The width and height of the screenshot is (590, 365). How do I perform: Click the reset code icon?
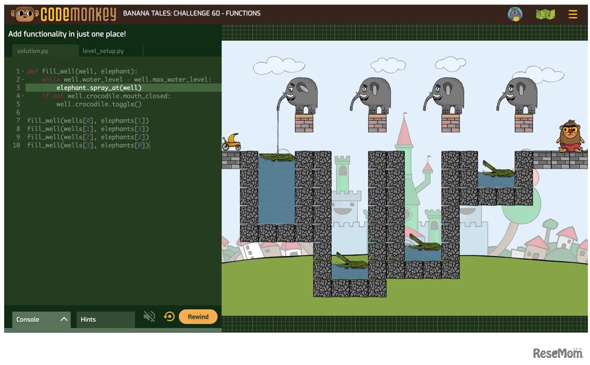(169, 317)
